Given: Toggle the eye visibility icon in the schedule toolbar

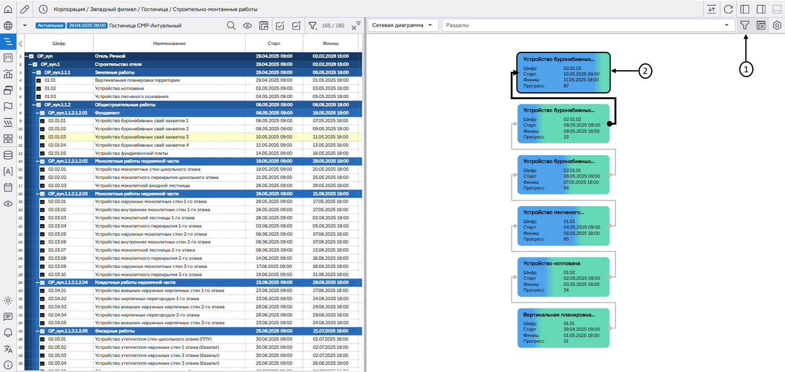Looking at the screenshot, I should coord(247,26).
